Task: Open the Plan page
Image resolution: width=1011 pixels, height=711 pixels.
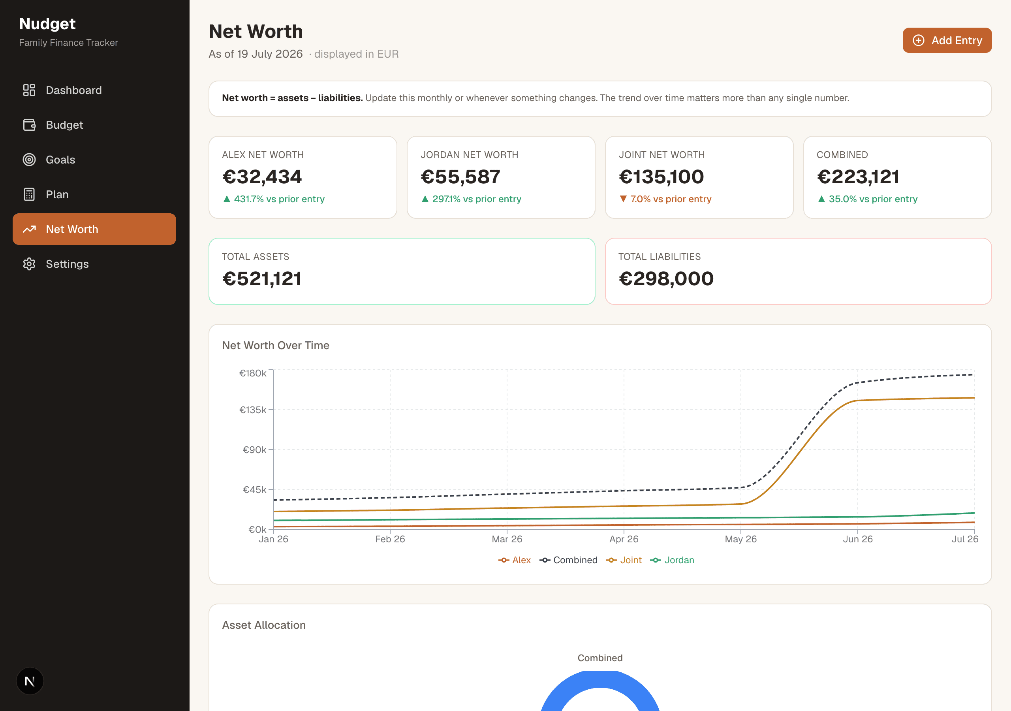Action: [94, 194]
